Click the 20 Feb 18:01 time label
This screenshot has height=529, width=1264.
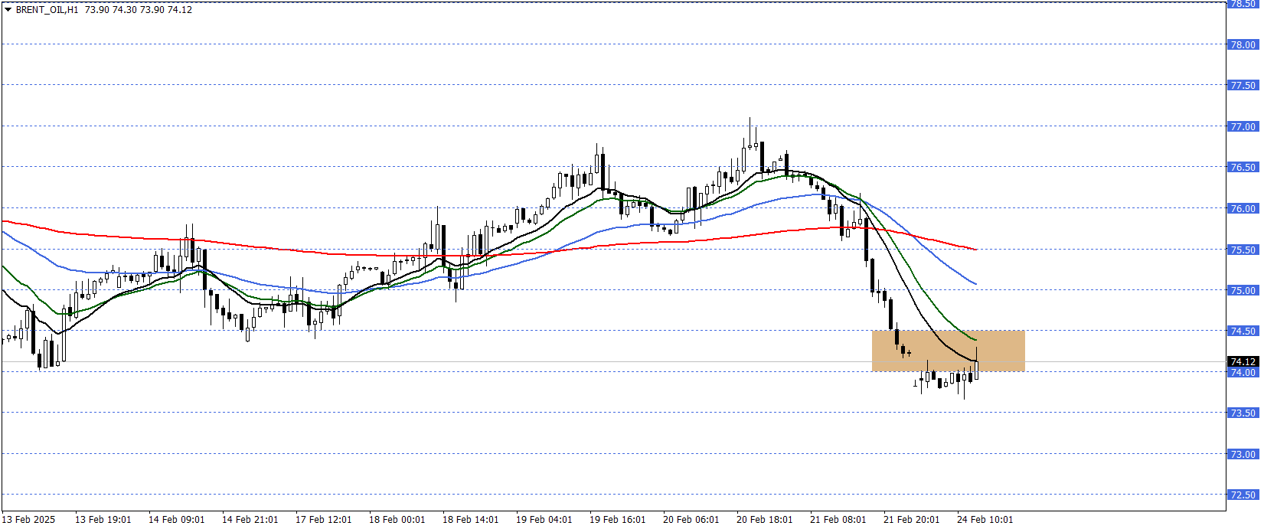click(x=765, y=519)
